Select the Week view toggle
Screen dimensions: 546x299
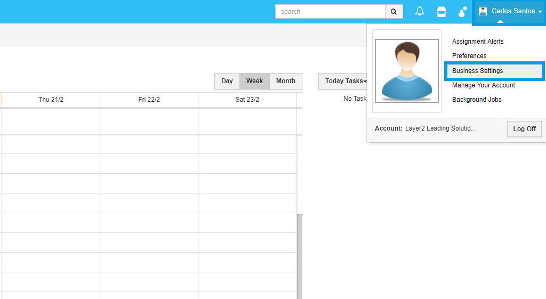pos(254,81)
